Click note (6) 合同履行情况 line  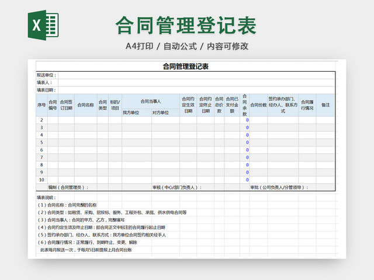tap(87, 243)
